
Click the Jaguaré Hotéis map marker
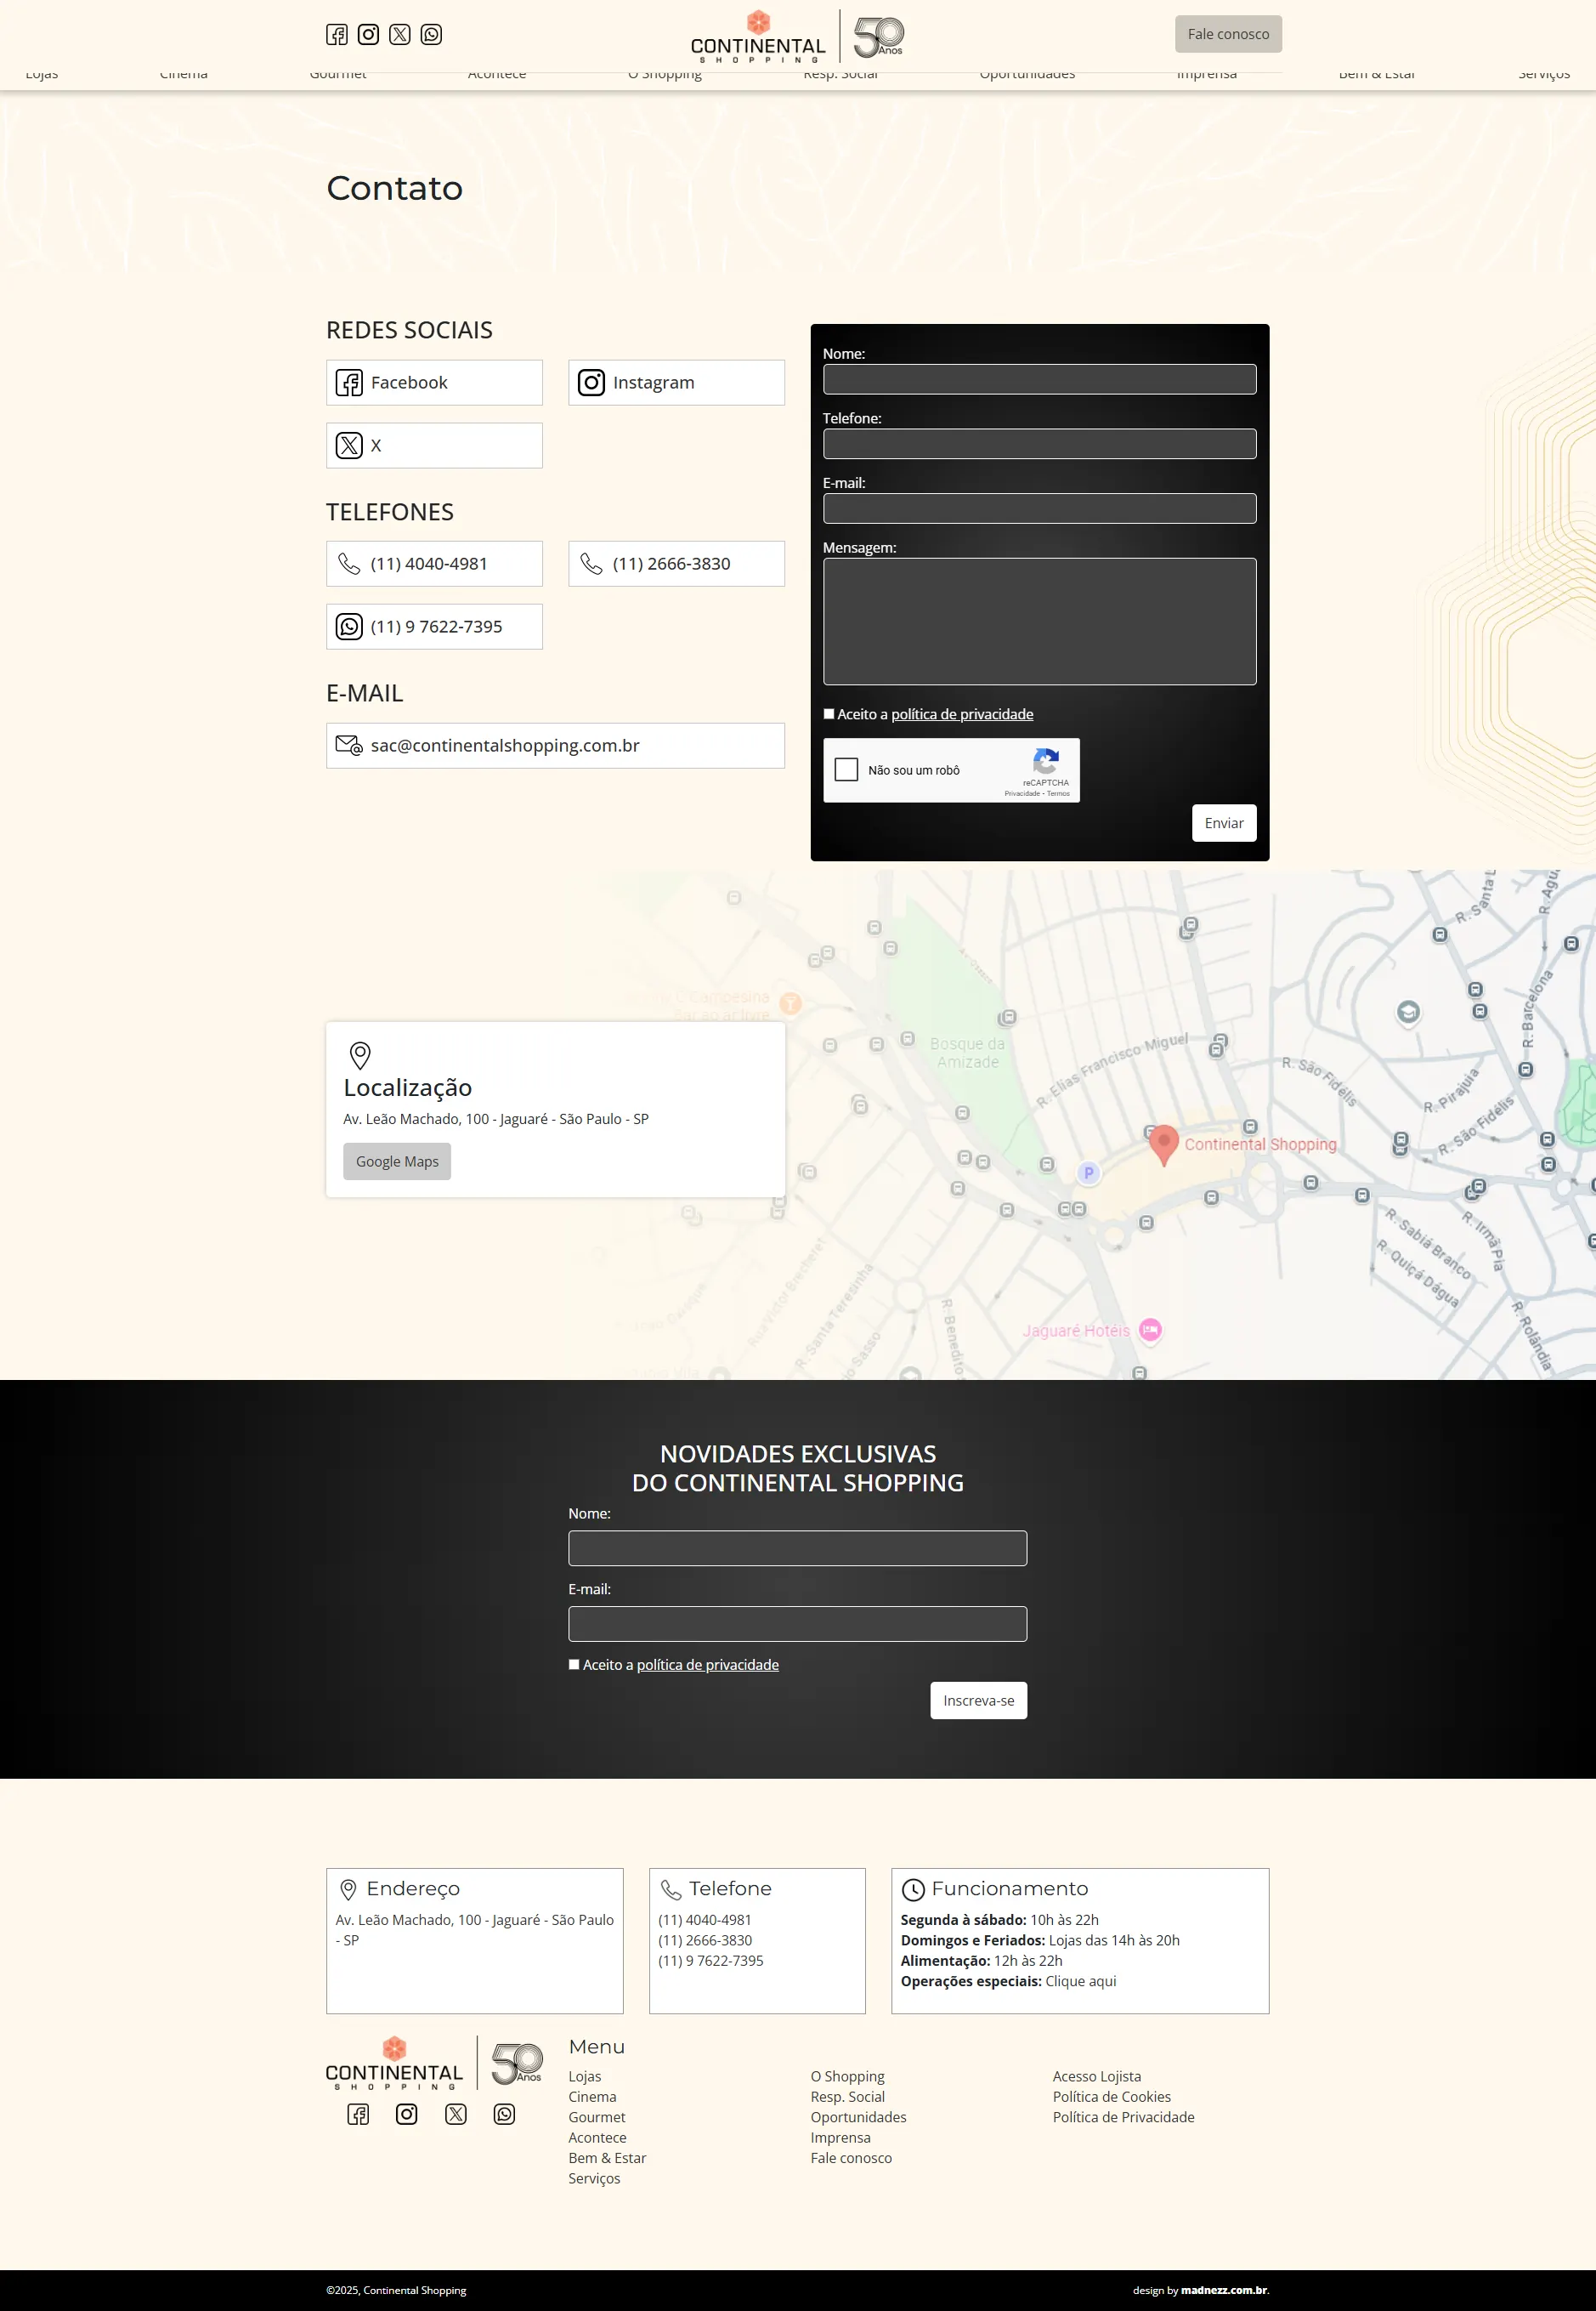tap(1150, 1330)
